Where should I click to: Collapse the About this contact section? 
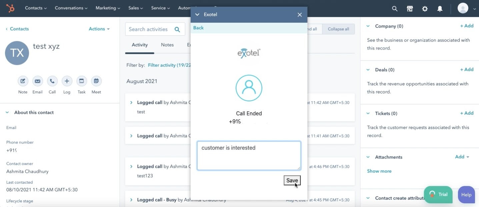click(x=7, y=113)
